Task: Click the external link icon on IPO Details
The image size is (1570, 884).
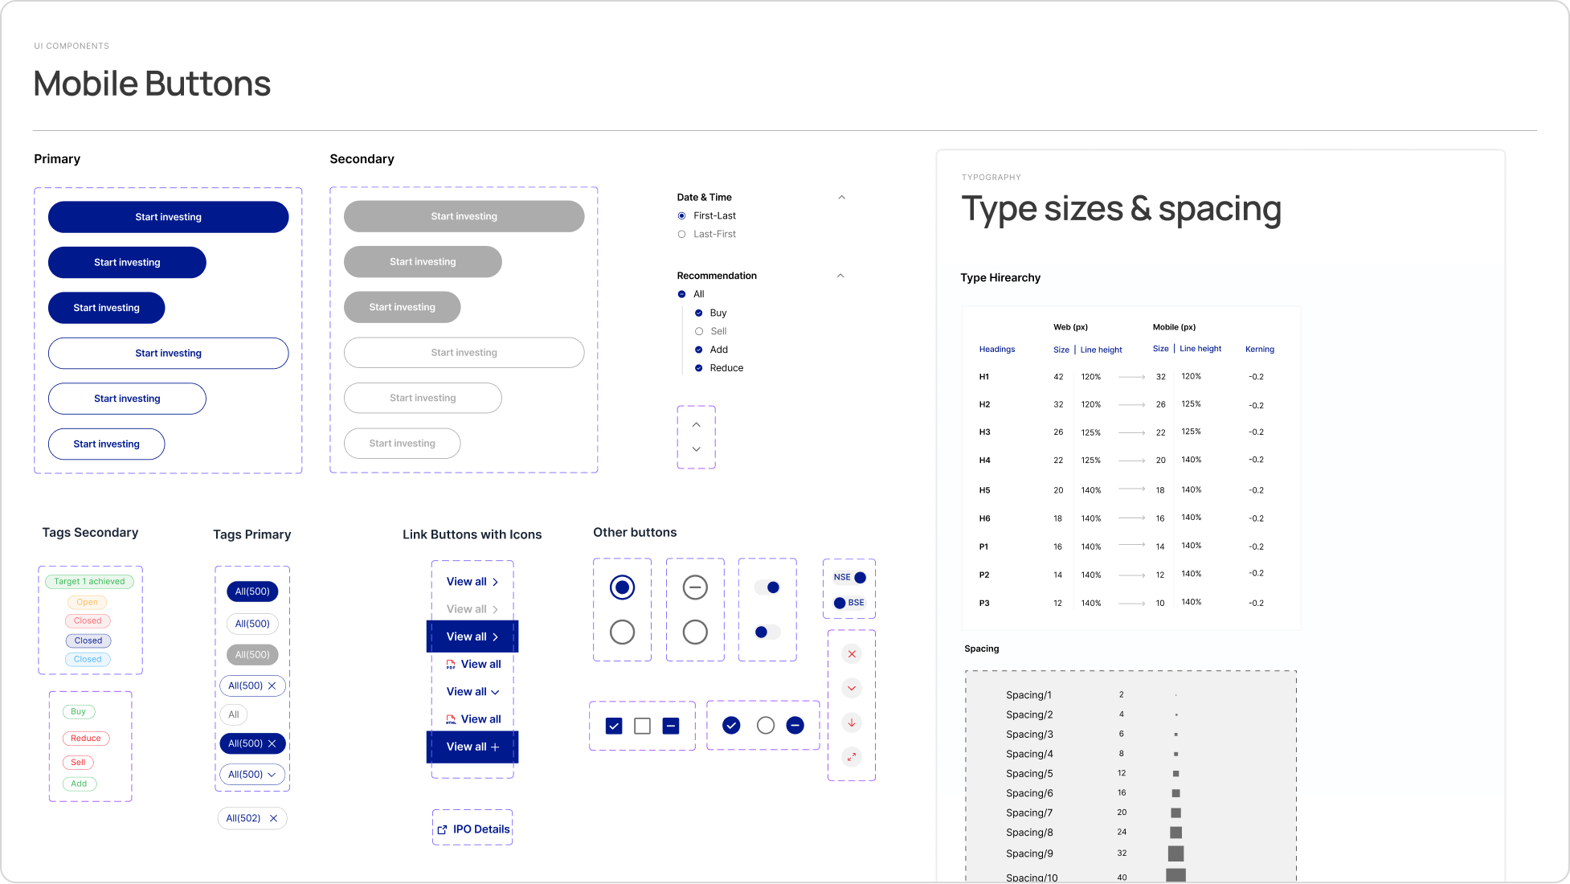Action: point(442,829)
